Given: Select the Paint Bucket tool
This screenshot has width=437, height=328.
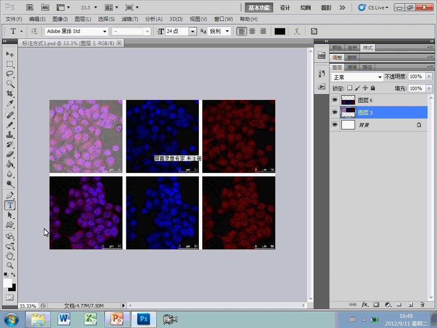Looking at the screenshot, I should pyautogui.click(x=10, y=164).
